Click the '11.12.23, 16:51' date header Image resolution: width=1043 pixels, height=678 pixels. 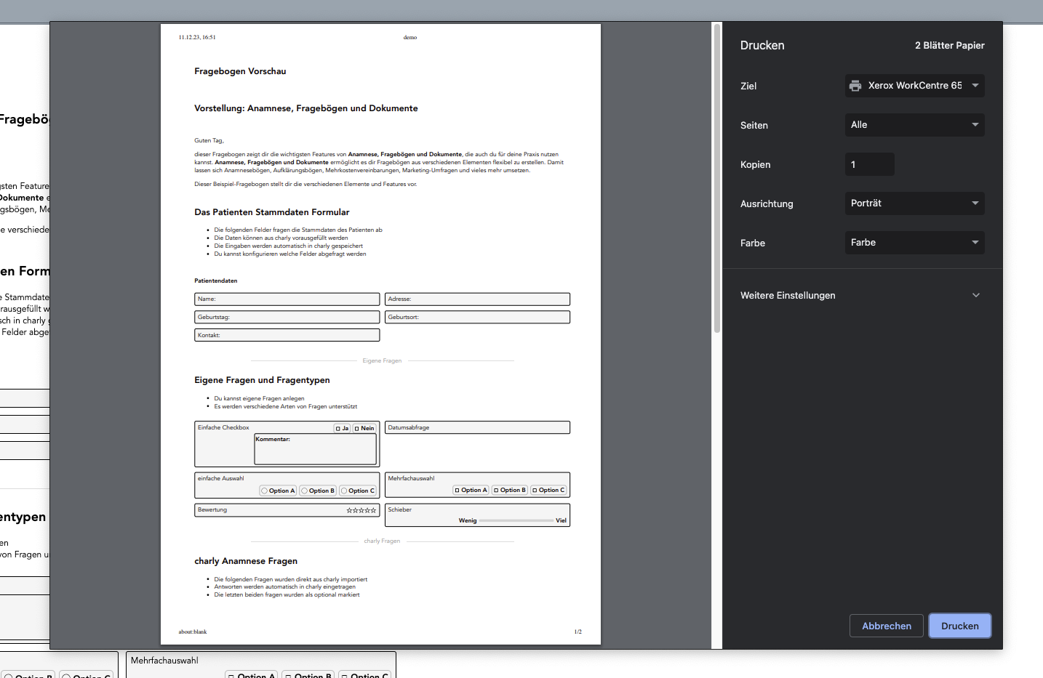coord(197,38)
